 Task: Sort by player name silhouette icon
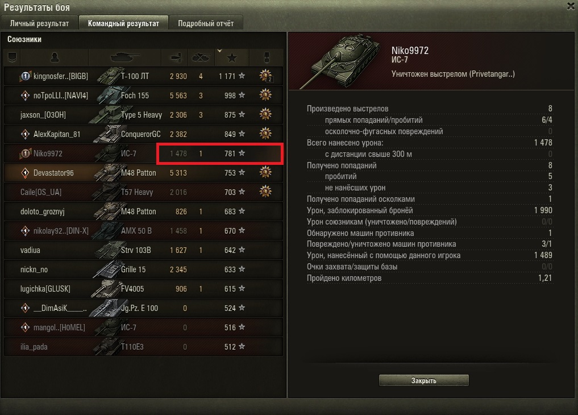[55, 57]
